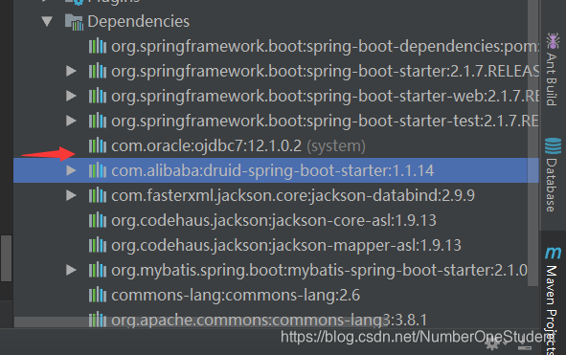Click library icon of spring-boot-starter-test
Viewport: 566px width, 355px height.
tap(98, 121)
